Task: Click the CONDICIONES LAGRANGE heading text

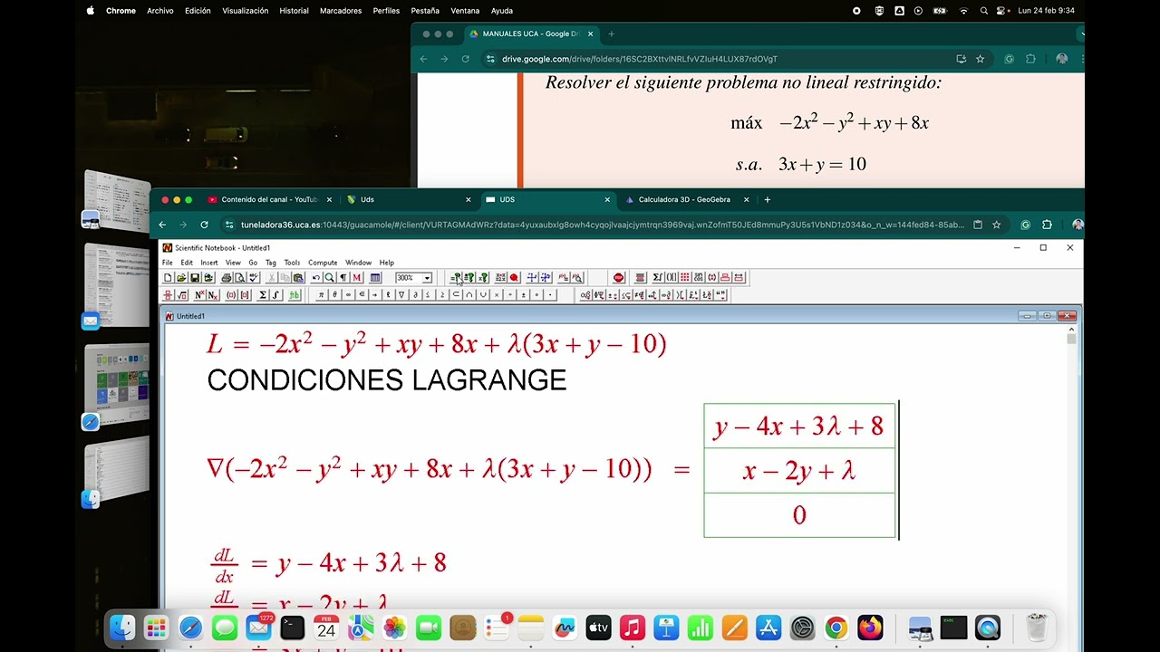Action: pos(387,380)
